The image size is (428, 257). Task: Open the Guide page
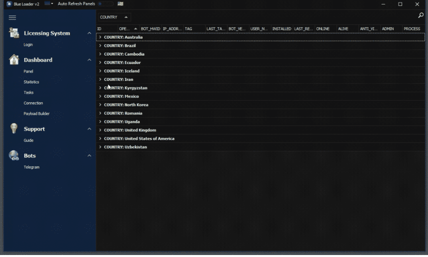[x=29, y=140]
